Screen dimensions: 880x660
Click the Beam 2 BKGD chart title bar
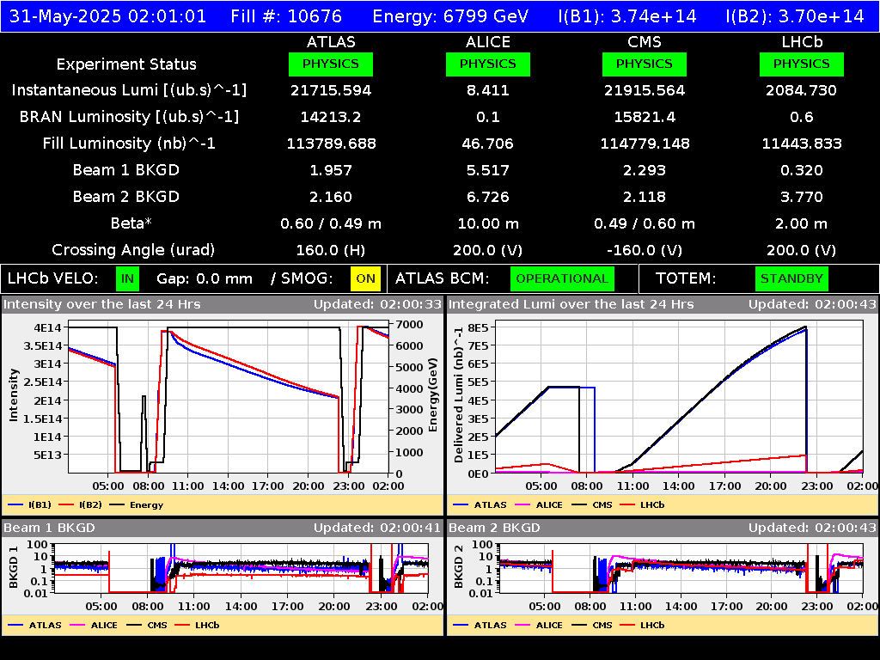663,528
